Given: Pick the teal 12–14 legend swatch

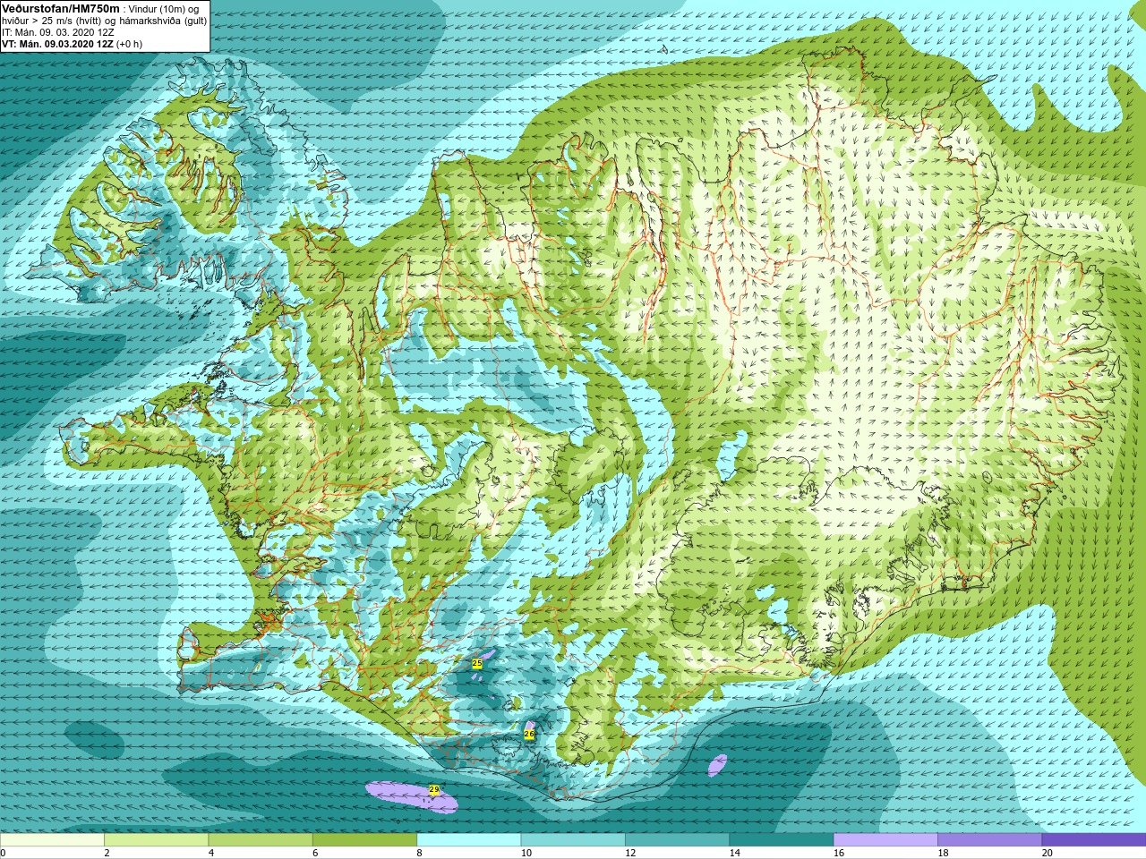Looking at the screenshot, I should pyautogui.click(x=677, y=840).
